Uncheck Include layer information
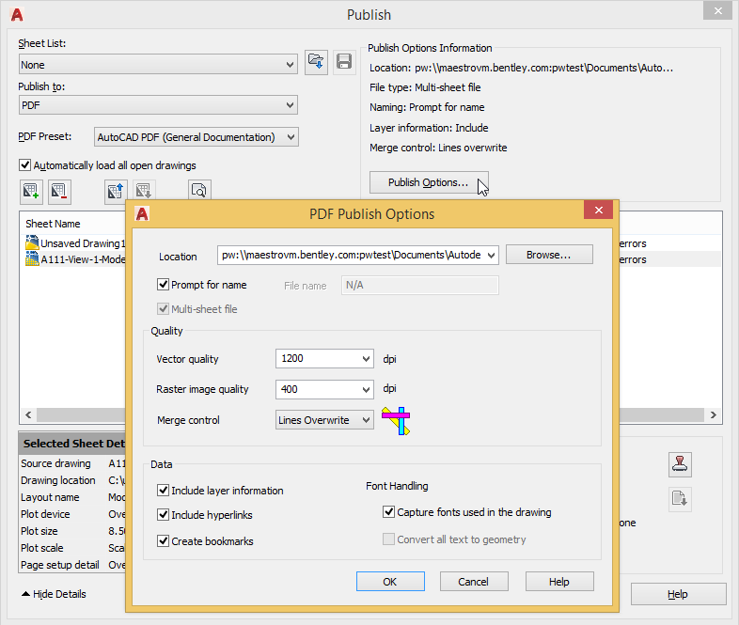The width and height of the screenshot is (739, 625). tap(164, 491)
